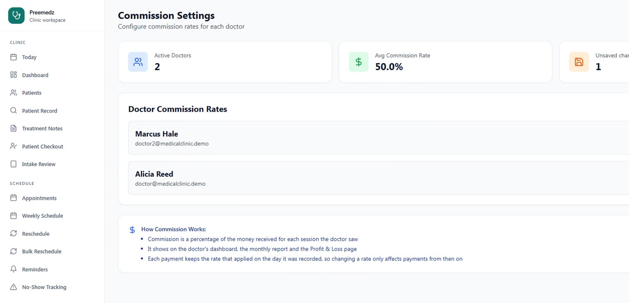This screenshot has width=629, height=303.
Task: Select Reschedule in the sidebar
Action: pyautogui.click(x=52, y=233)
